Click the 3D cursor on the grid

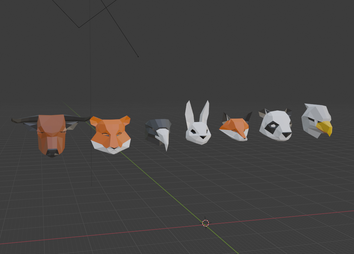click(x=205, y=223)
